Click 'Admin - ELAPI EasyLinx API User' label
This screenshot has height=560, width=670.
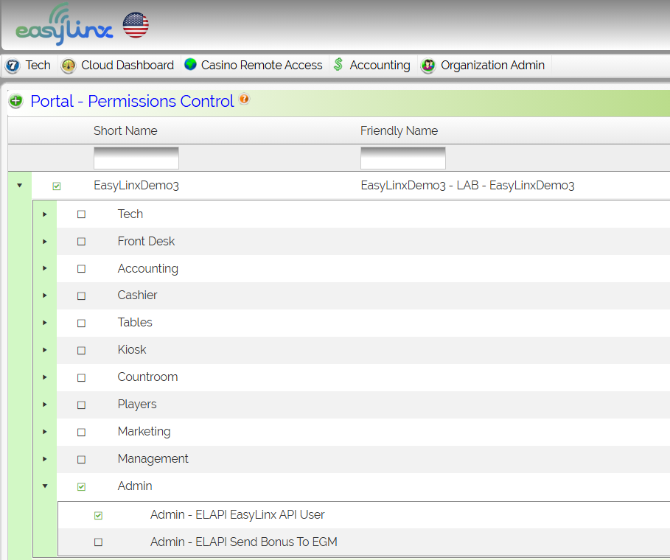(237, 515)
